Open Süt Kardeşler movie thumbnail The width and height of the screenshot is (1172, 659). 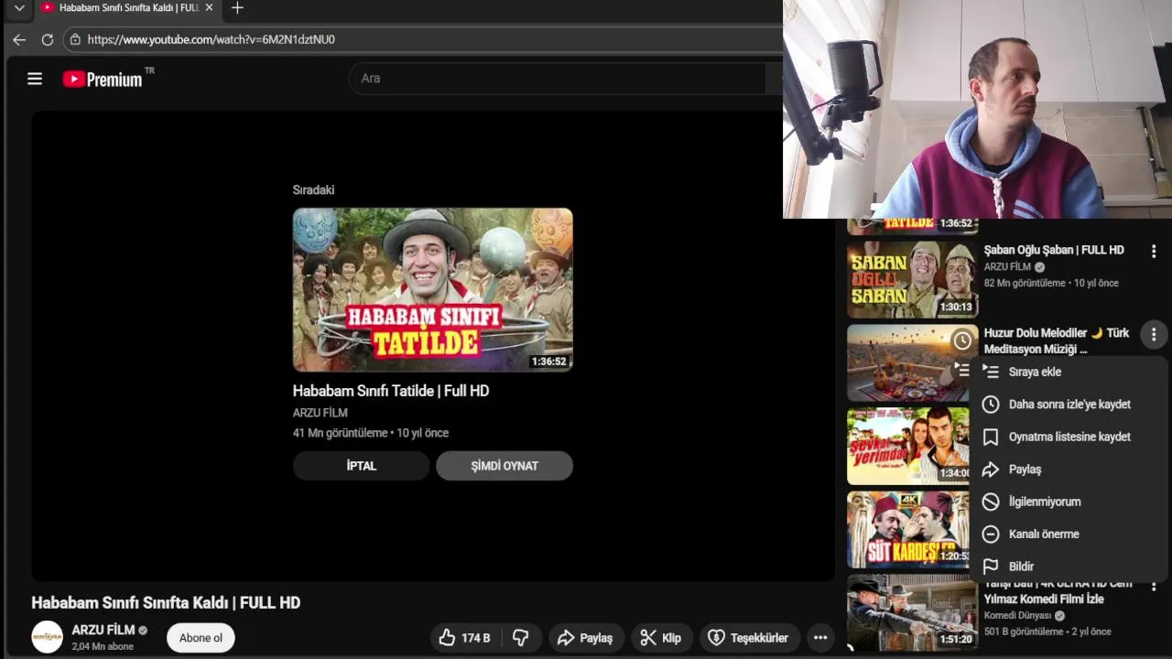[x=908, y=529]
